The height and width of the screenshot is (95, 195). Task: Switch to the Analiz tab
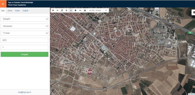click(x=17, y=11)
